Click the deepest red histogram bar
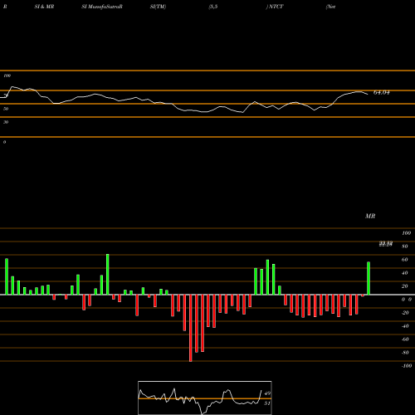The height and width of the screenshot is (415, 415). point(191,328)
